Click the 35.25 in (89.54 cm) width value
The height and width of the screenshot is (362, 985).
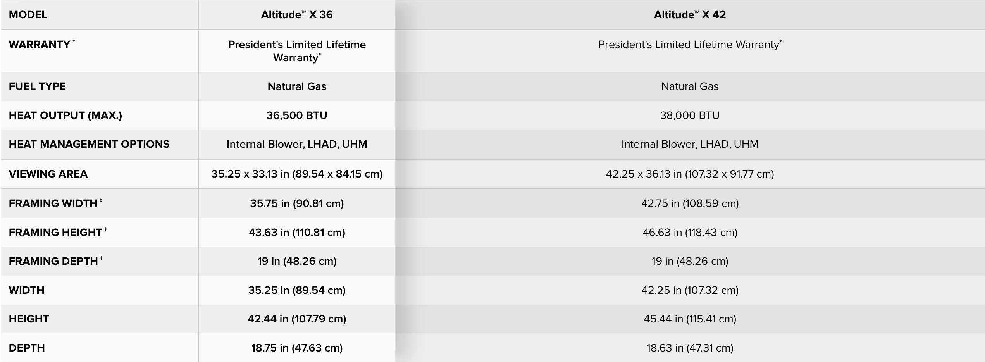click(x=296, y=290)
